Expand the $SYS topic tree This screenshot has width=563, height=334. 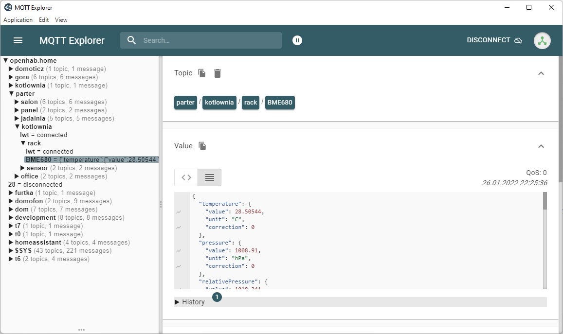click(11, 251)
